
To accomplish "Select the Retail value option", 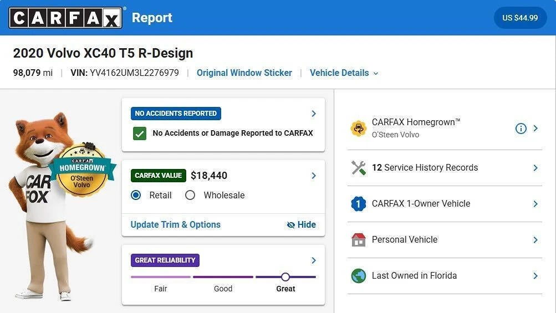I will 136,195.
